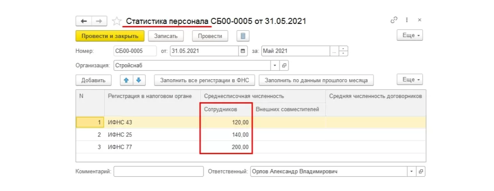Move row down with blue arrow
This screenshot has height=191, width=494.
point(139,80)
